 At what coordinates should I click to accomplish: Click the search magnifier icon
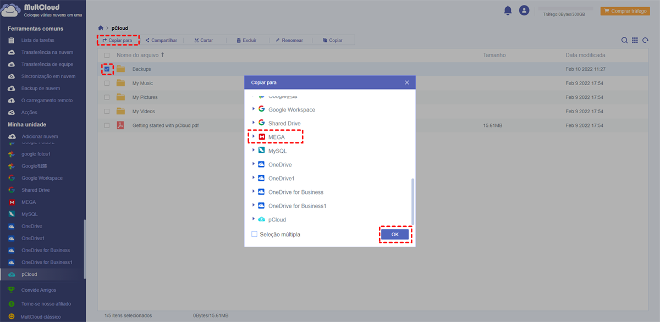pyautogui.click(x=625, y=40)
